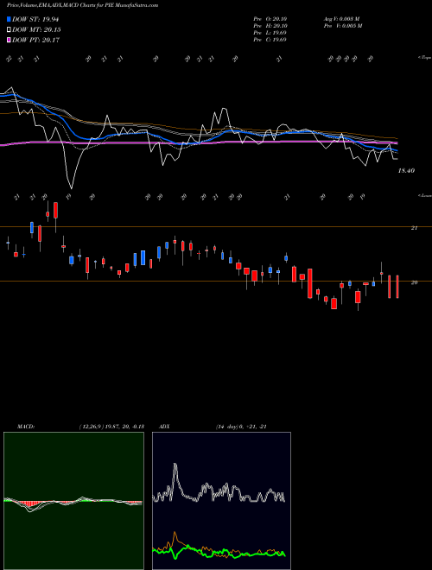Click the 'Avg V: 0.003 M' value
432x570 pixels.
pos(341,19)
